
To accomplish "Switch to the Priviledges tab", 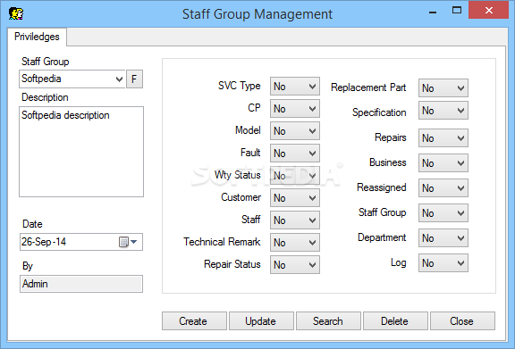I will pos(37,37).
